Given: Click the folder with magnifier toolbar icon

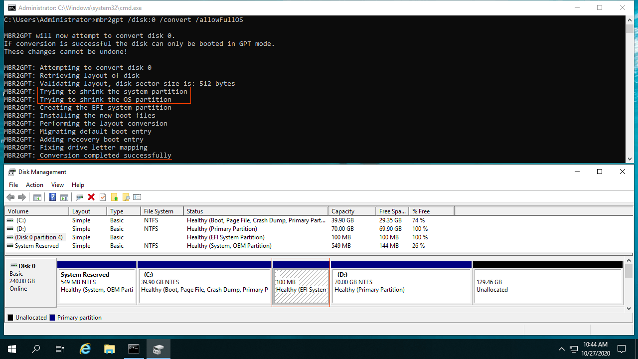Looking at the screenshot, I should tap(126, 197).
